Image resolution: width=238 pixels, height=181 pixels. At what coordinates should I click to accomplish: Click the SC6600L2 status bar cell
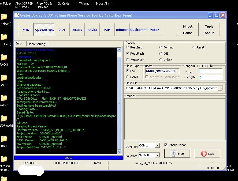[x=30, y=163]
